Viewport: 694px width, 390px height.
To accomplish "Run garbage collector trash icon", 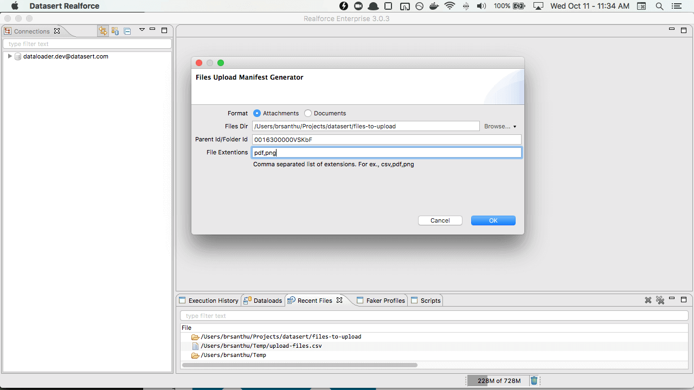I will click(534, 381).
